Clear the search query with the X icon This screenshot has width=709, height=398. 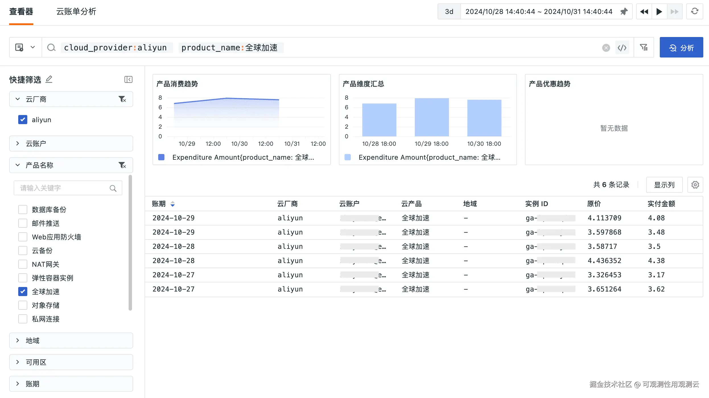pyautogui.click(x=606, y=48)
